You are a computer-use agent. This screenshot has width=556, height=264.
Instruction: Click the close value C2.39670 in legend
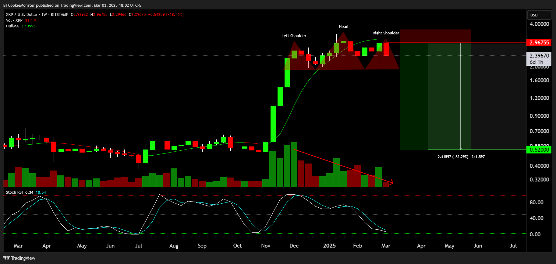point(137,14)
